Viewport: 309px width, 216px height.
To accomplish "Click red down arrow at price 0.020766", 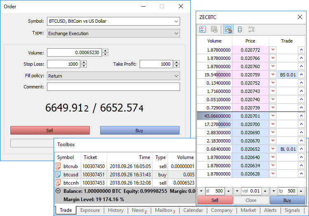I will pyautogui.click(x=273, y=58).
